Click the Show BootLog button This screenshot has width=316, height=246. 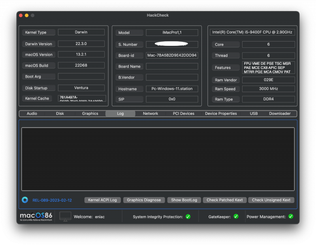(x=184, y=200)
